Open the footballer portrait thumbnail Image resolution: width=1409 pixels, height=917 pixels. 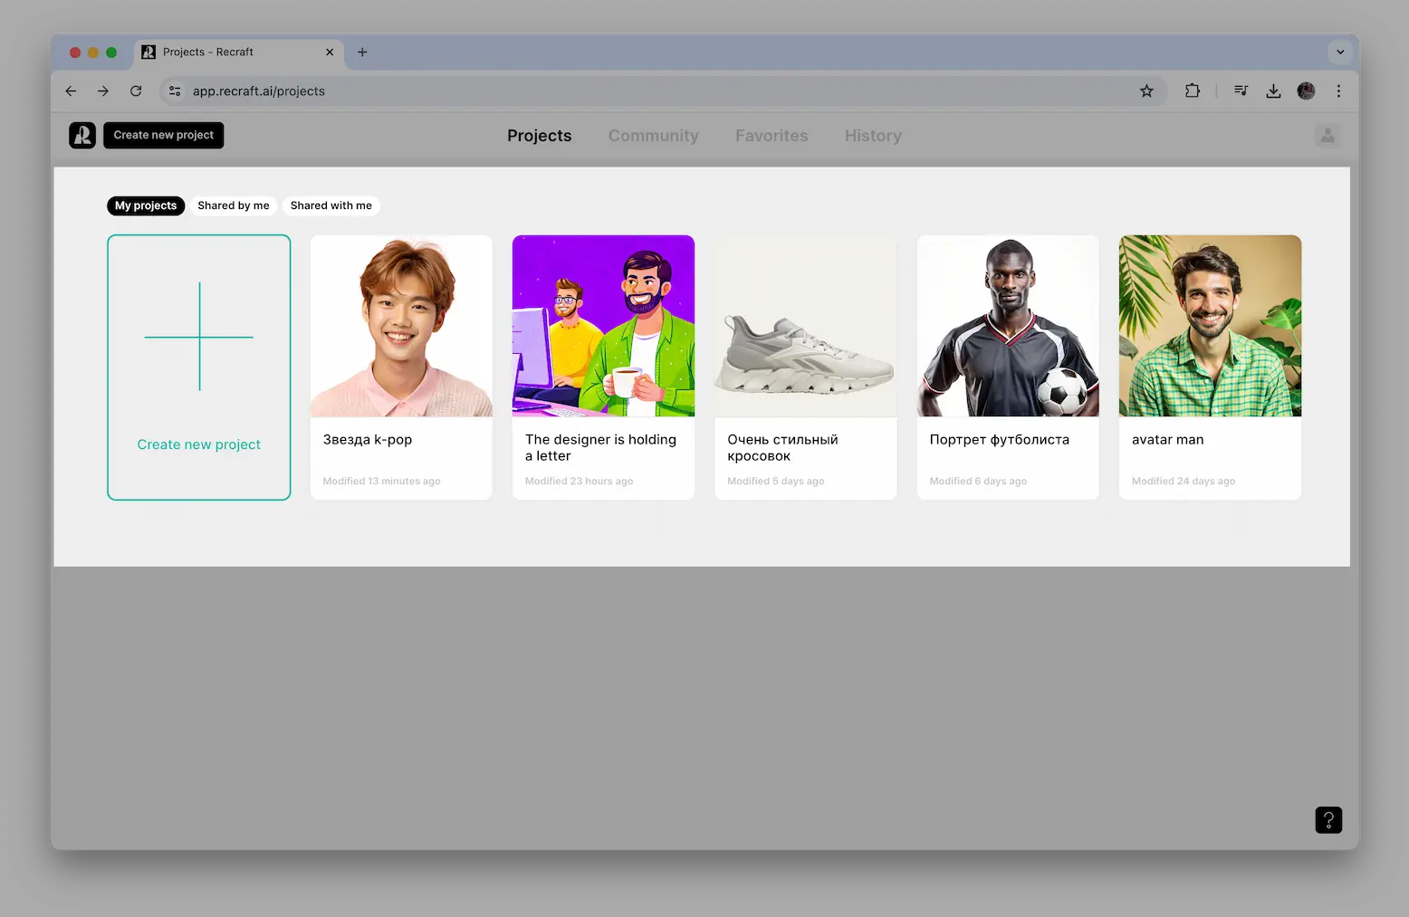1008,326
